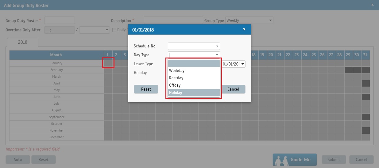Viewport: 379px width, 168px height.
Task: Click day 20 column header
Action: click(x=271, y=55)
